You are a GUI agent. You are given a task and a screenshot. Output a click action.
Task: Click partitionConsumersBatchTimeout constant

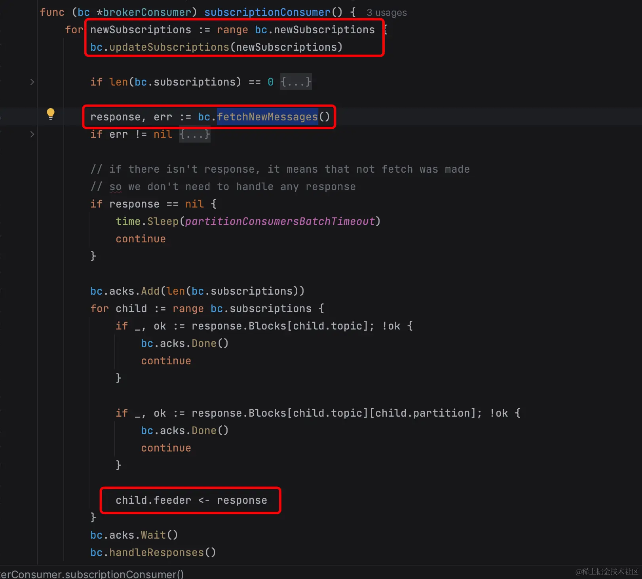click(x=280, y=221)
